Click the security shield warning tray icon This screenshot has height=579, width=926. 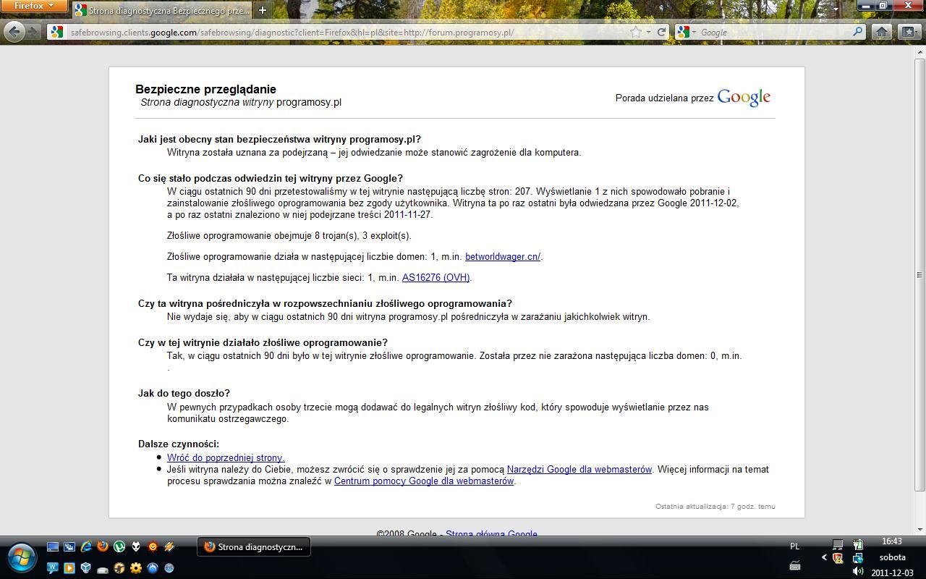coord(838,558)
